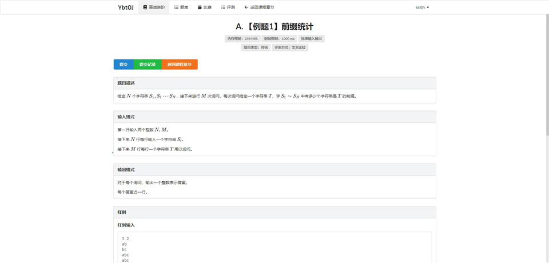Viewport: 549px width, 263px height.
Task: Click the 时间限制 1000 ms label
Action: (x=279, y=38)
